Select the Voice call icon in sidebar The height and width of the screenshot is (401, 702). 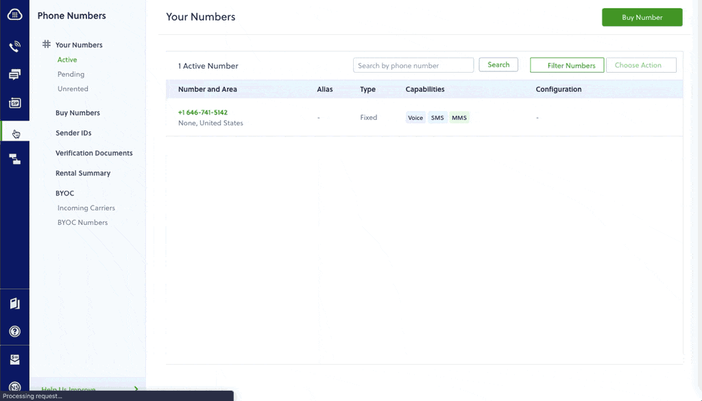pyautogui.click(x=14, y=46)
